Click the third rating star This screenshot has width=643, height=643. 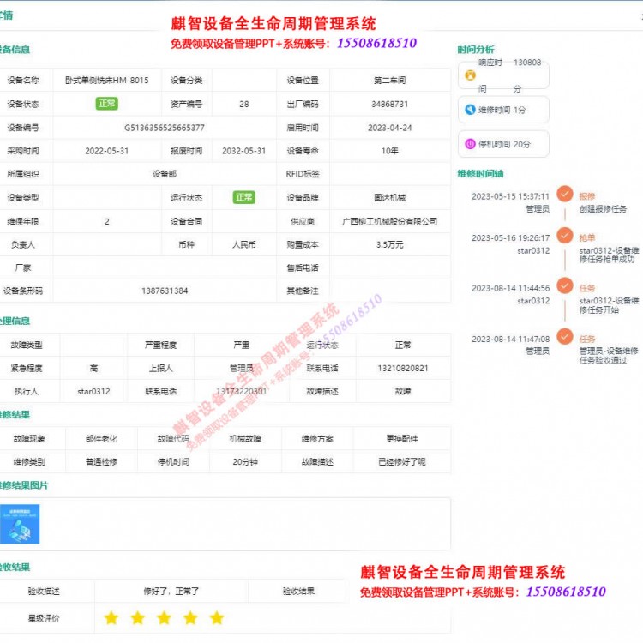coord(164,617)
